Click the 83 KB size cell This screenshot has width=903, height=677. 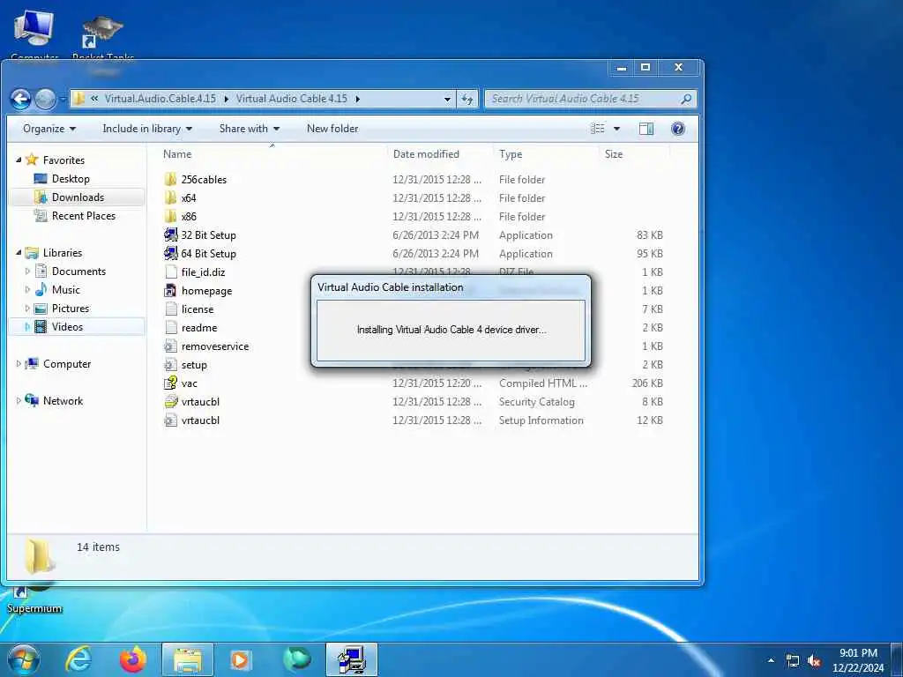[x=650, y=234]
